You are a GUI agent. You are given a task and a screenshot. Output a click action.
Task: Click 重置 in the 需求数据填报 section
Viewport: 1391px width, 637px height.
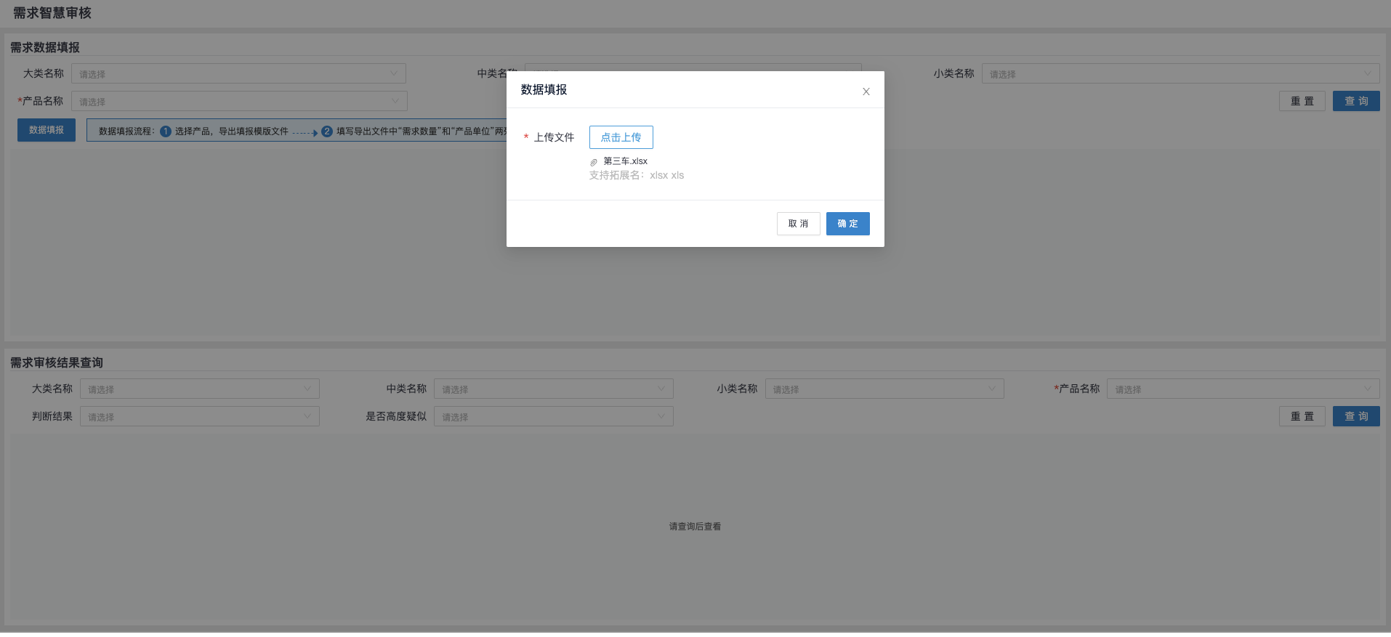tap(1302, 101)
